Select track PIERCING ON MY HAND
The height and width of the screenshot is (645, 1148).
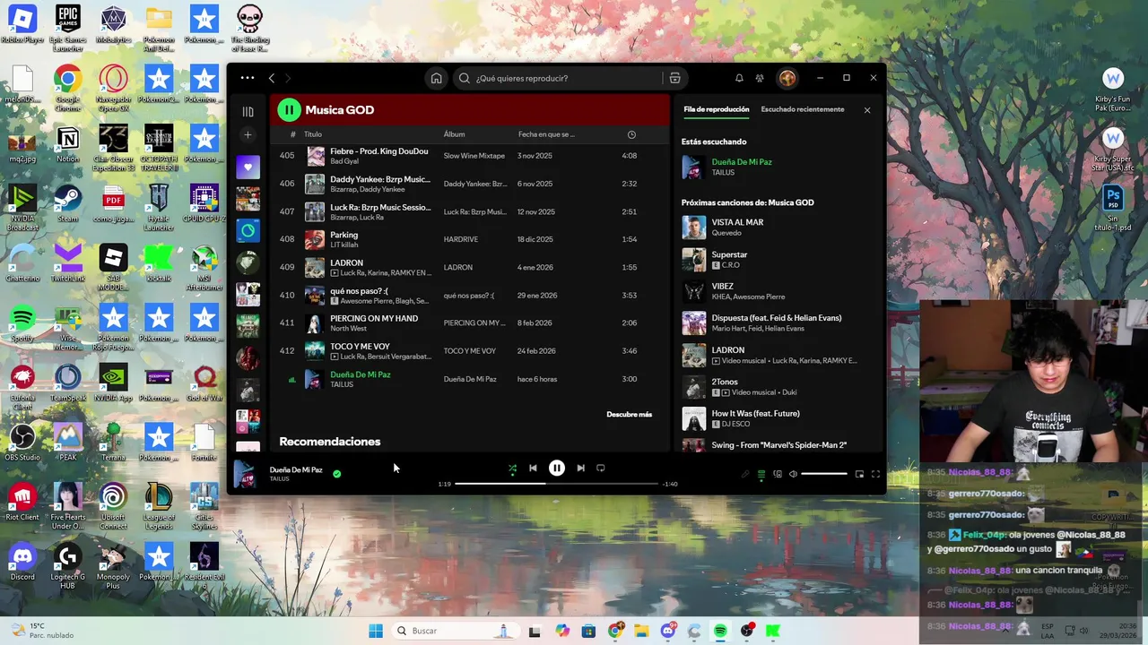470,322
